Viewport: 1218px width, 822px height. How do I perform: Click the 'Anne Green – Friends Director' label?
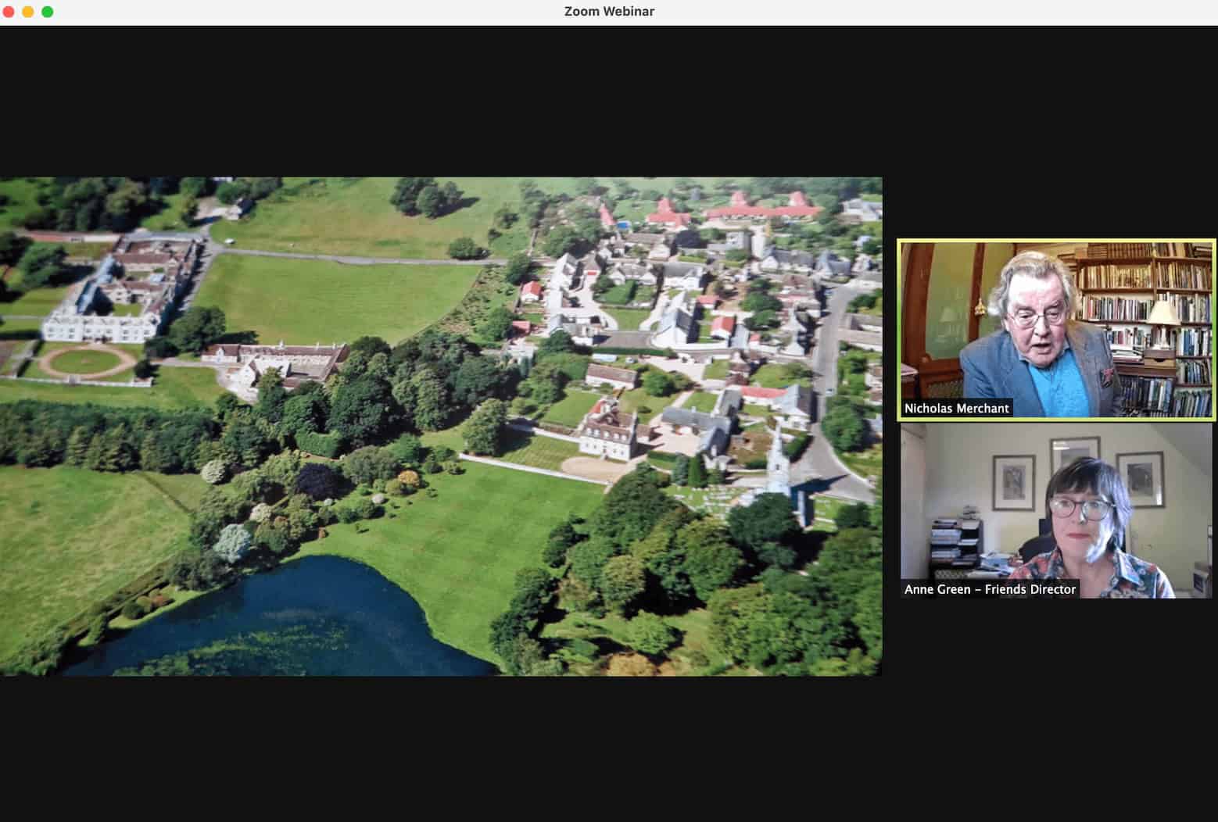coord(990,589)
